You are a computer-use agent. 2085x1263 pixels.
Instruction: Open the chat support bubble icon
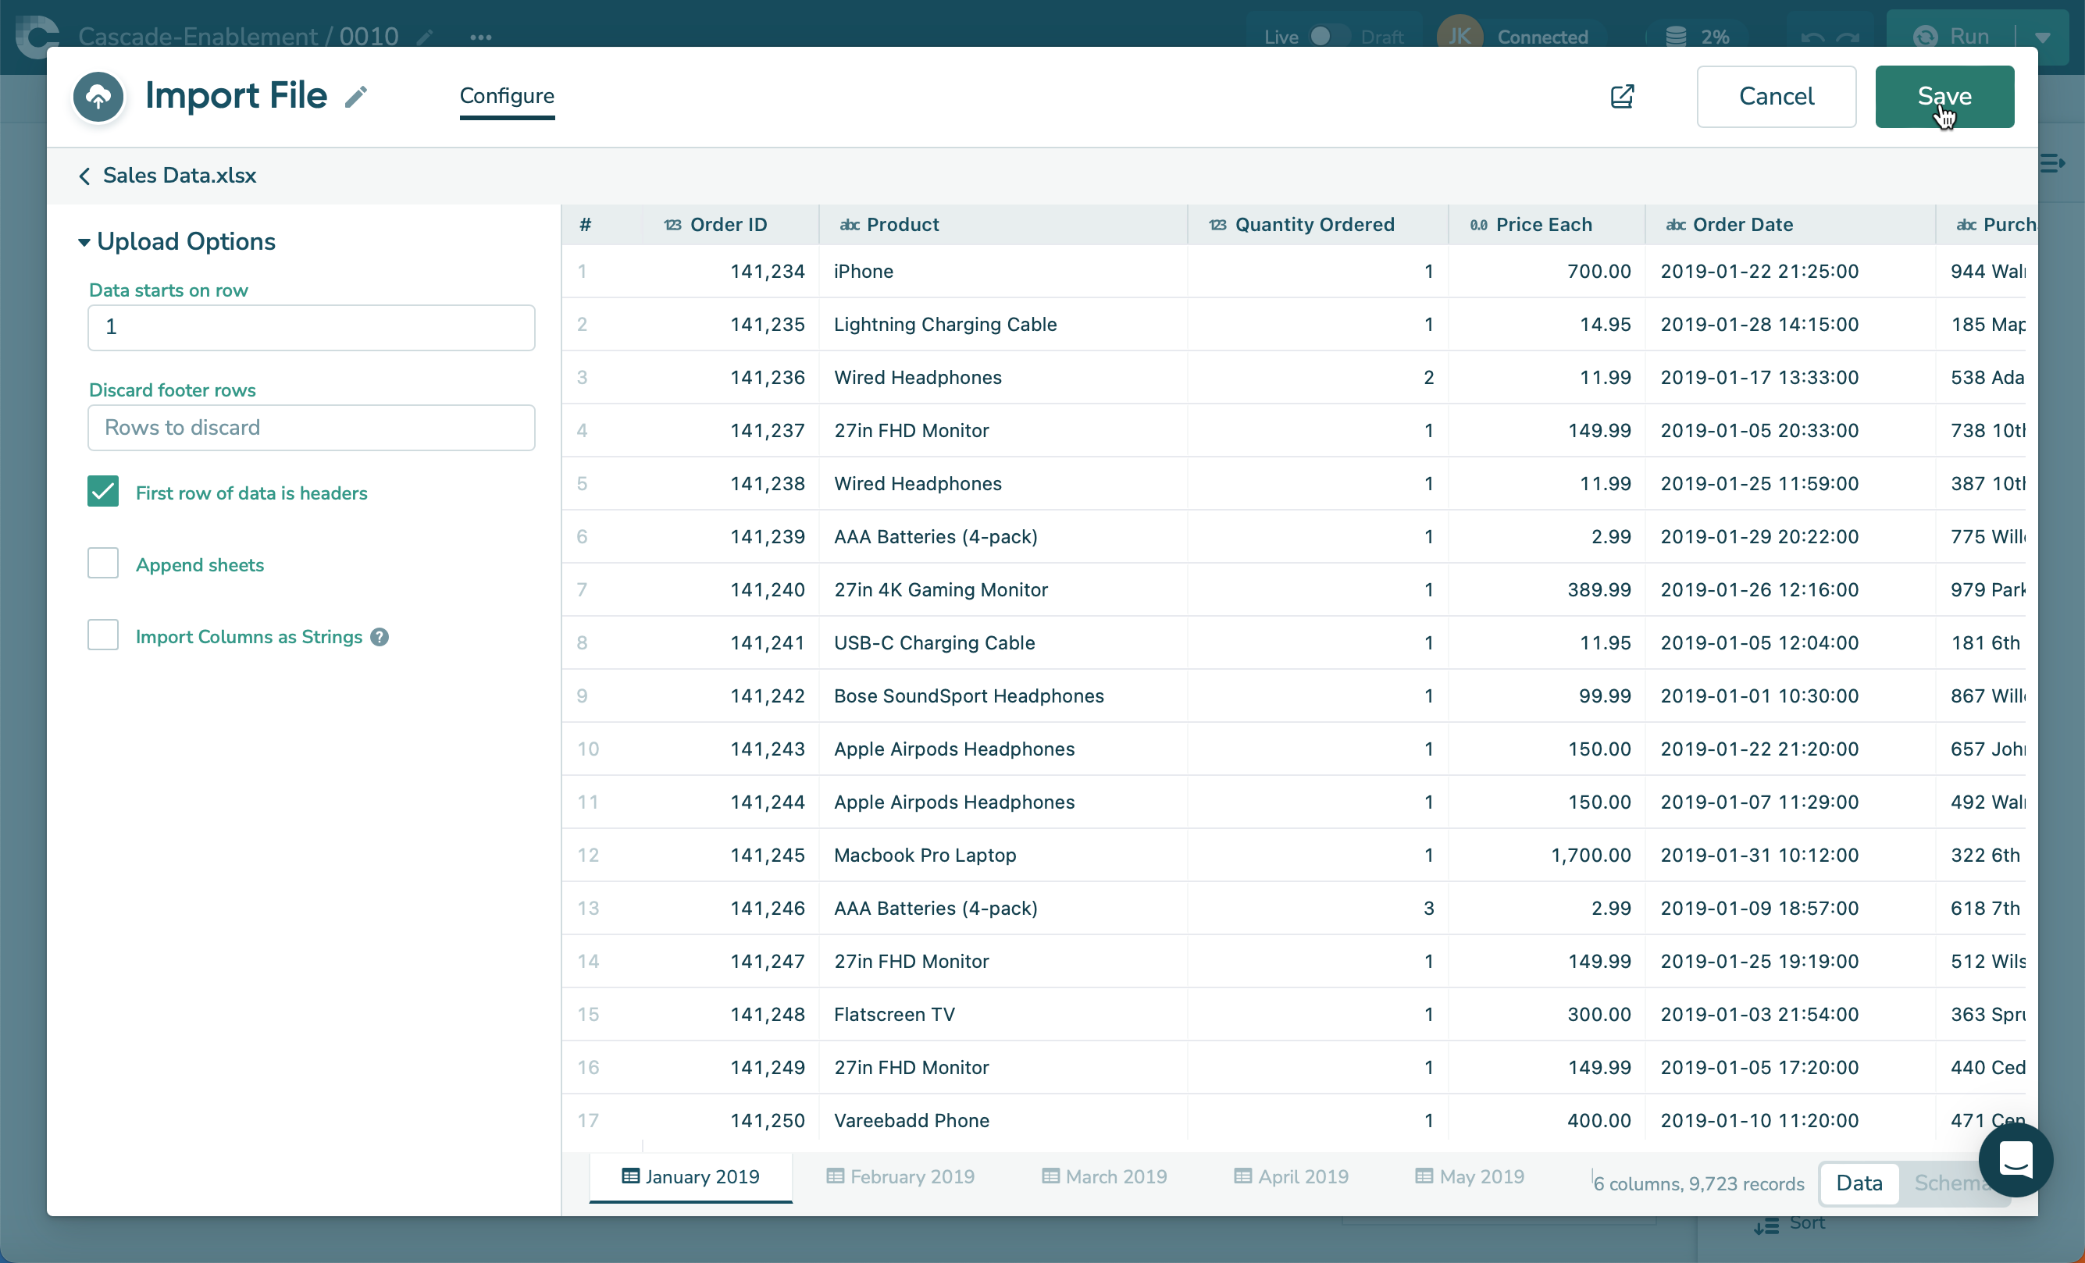(x=2015, y=1159)
